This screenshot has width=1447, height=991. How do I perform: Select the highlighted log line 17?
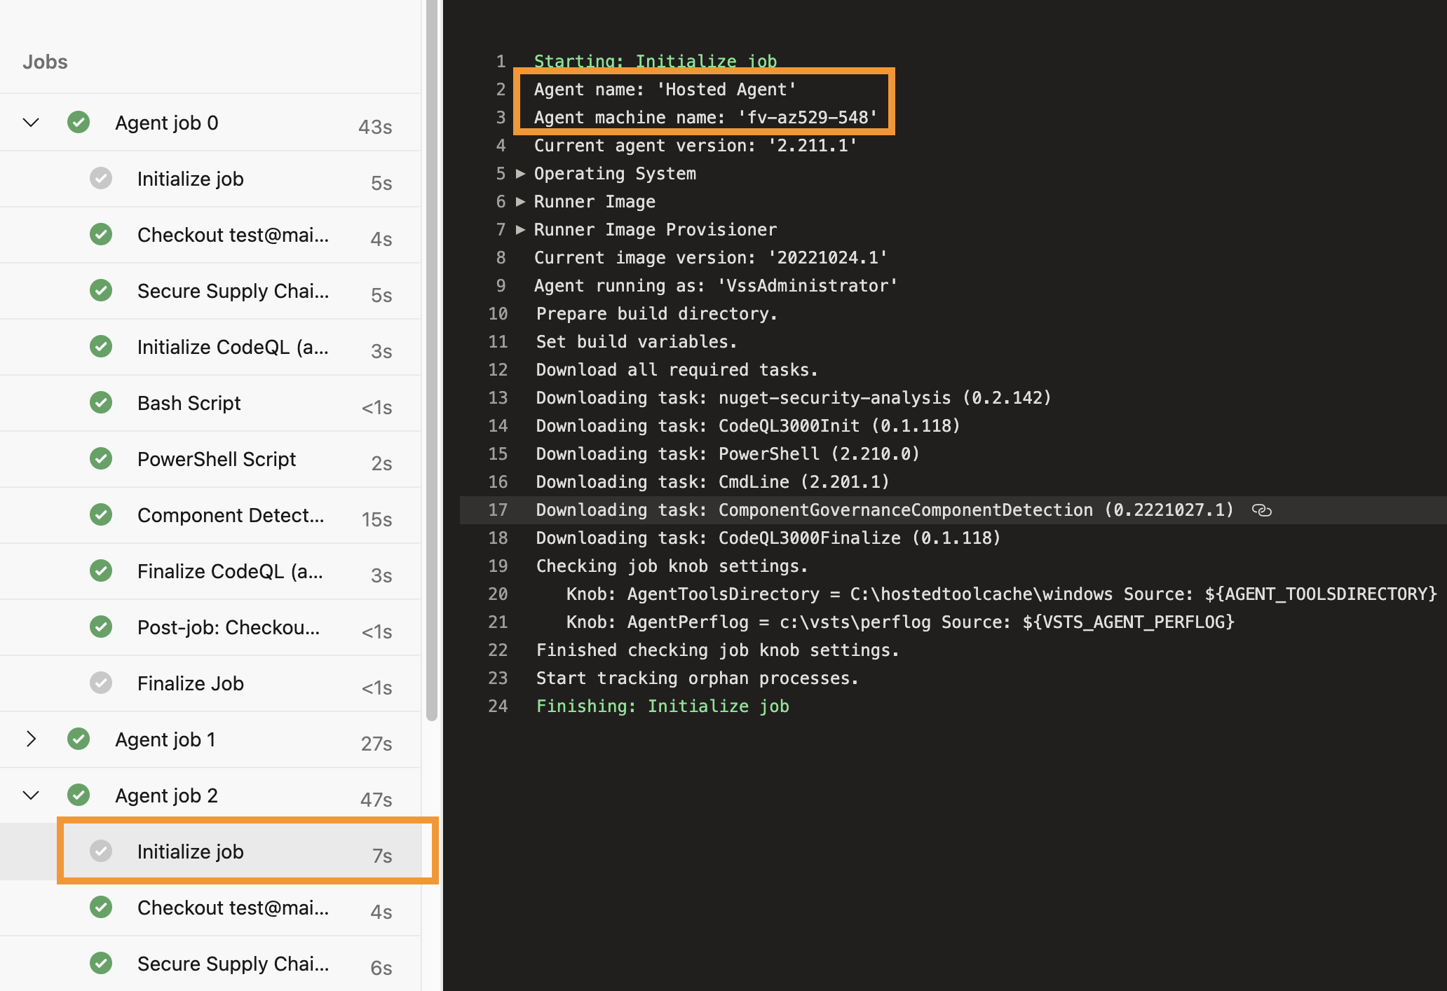pos(841,510)
